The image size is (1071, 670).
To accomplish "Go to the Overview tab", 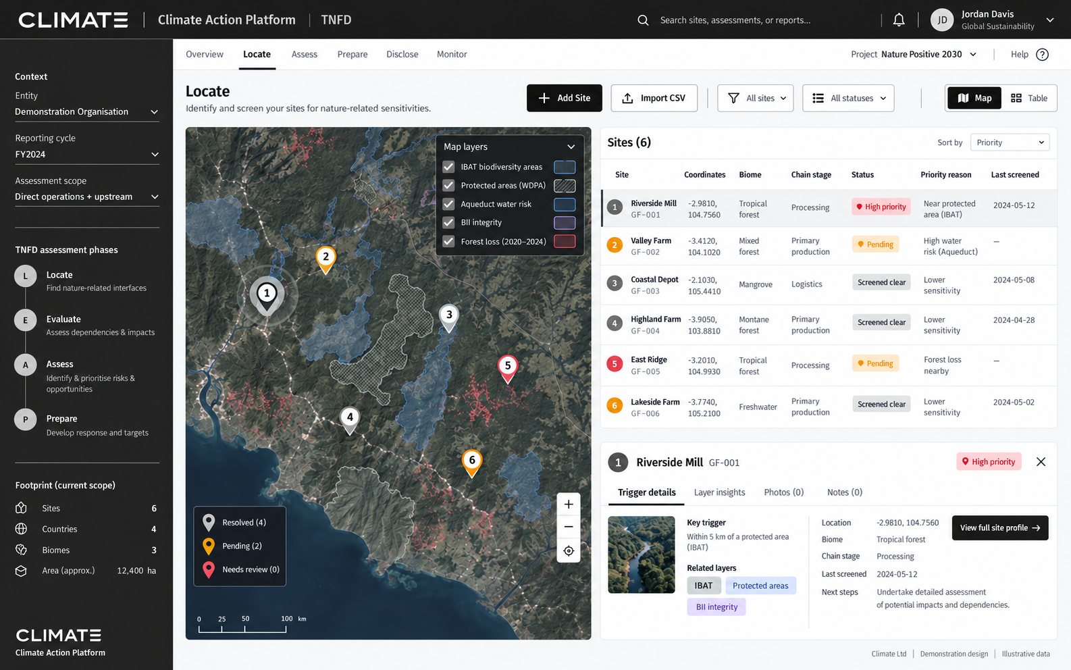I will (205, 55).
